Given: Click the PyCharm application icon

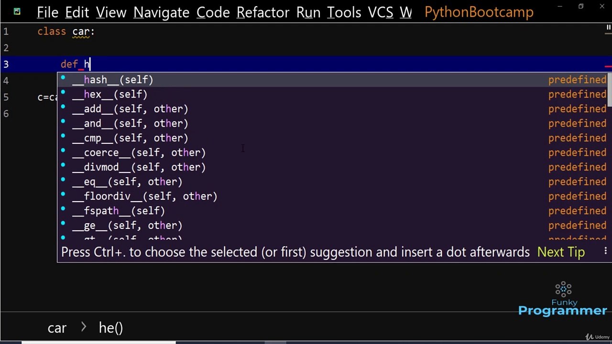Looking at the screenshot, I should (x=17, y=11).
